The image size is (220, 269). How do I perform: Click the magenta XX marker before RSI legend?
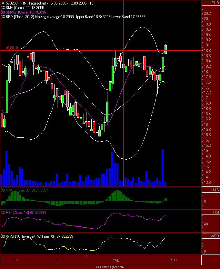point(3,212)
